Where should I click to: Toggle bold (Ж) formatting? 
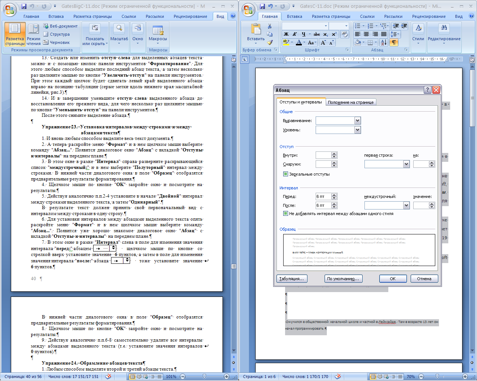pyautogui.click(x=286, y=34)
